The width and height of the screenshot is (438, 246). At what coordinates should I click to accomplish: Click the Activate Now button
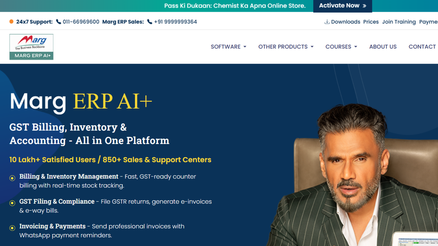[343, 6]
